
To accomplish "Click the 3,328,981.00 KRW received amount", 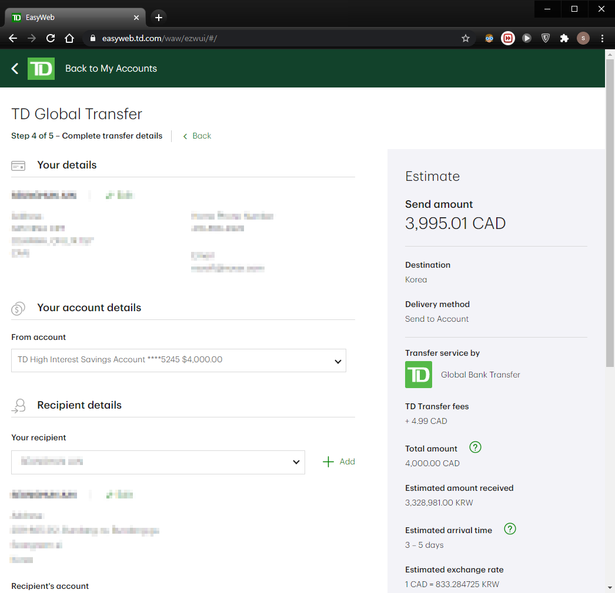I will [x=439, y=503].
